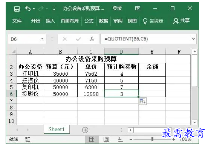Click the cell with value 6800
This screenshot has height=145, width=208.
[x=91, y=87]
